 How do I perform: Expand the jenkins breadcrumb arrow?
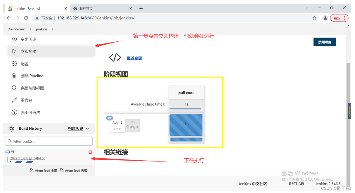pyautogui.click(x=52, y=29)
